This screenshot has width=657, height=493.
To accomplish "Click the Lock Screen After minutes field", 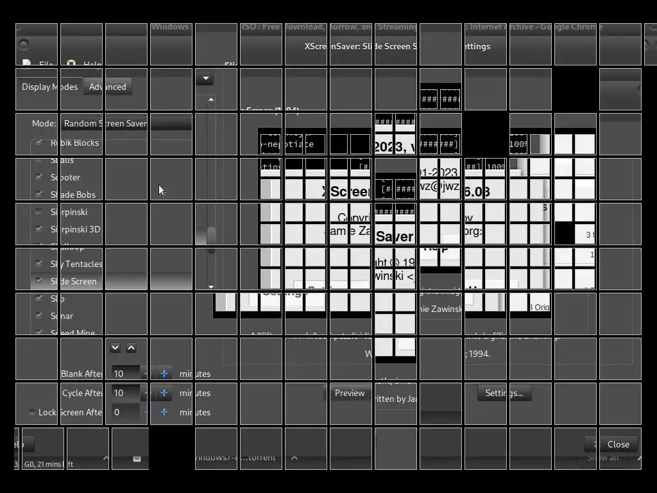I will pyautogui.click(x=126, y=412).
